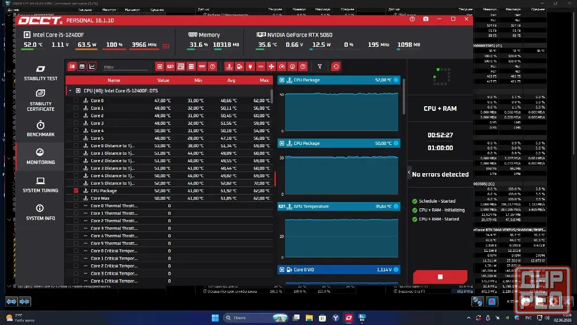Enable the Core 4 Critical Temperature checkbox
This screenshot has height=325, width=577.
click(76, 281)
